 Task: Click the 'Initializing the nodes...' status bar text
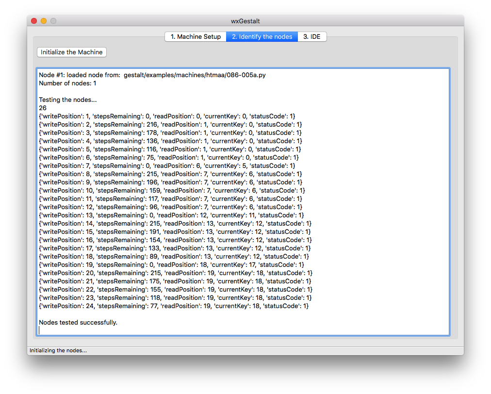[x=58, y=350]
